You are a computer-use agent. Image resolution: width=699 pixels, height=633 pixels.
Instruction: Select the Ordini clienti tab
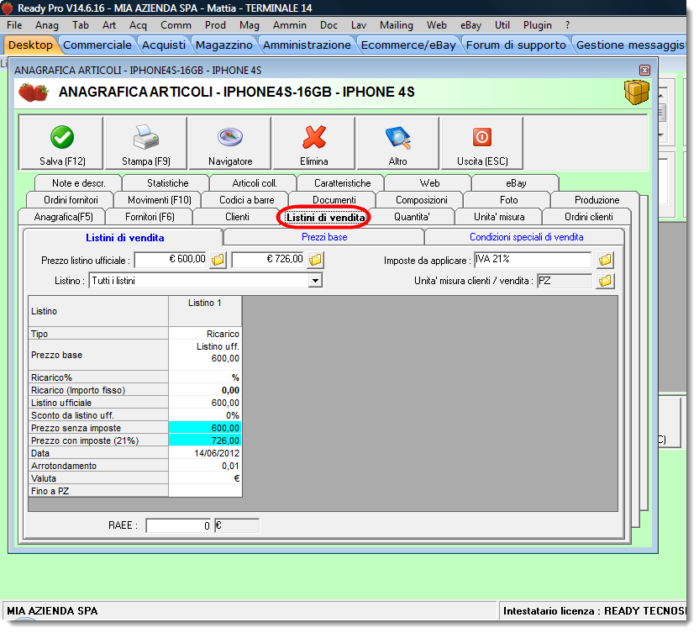pyautogui.click(x=588, y=217)
